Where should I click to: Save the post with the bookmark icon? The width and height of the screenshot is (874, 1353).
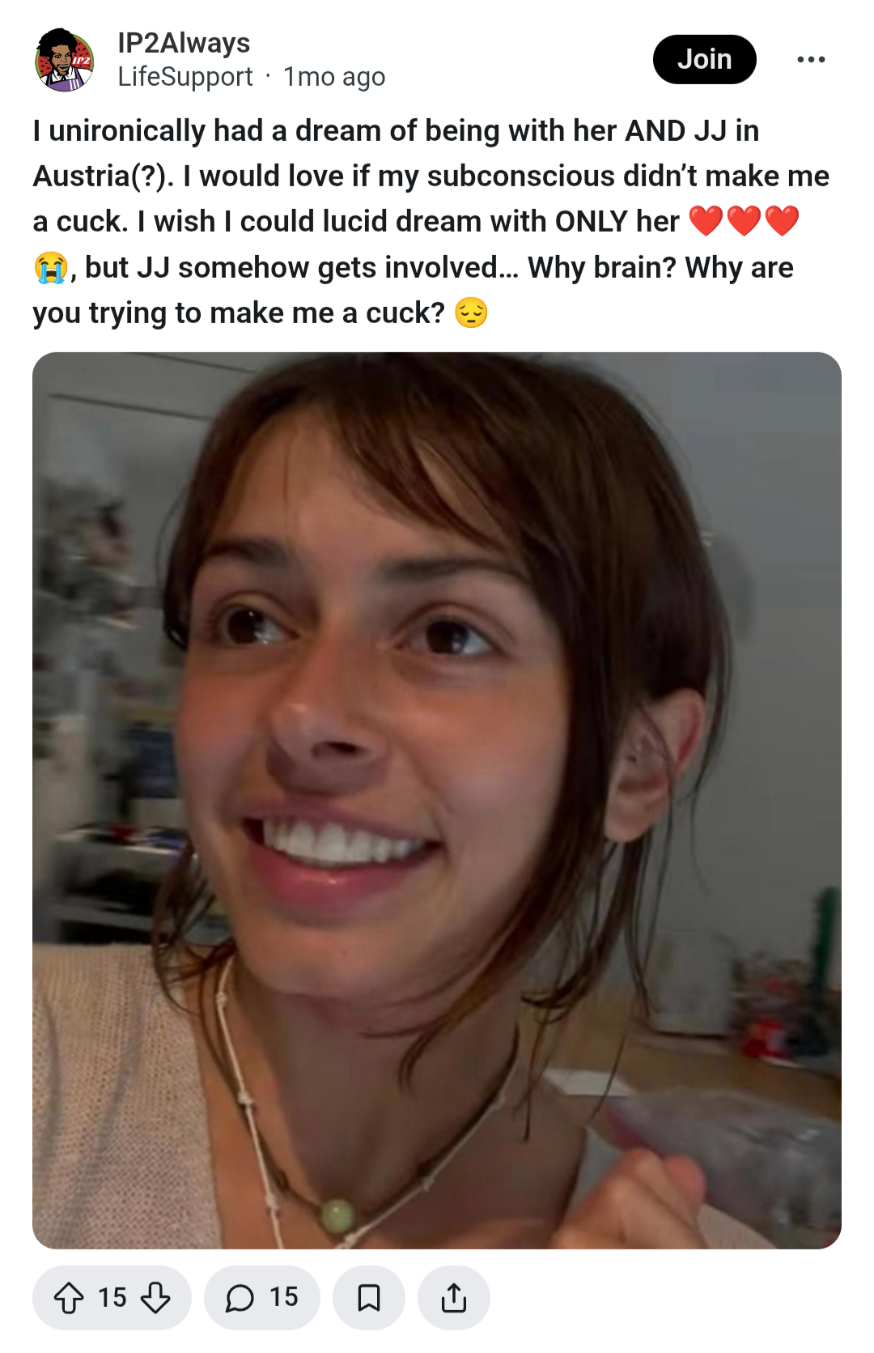point(369,1298)
